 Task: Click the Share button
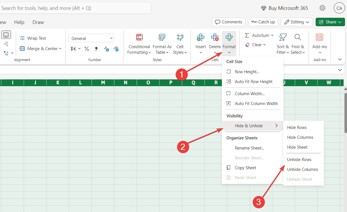(x=330, y=22)
